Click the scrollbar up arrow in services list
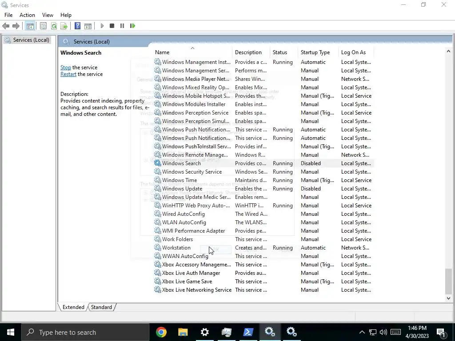The image size is (455, 341). pyautogui.click(x=448, y=52)
